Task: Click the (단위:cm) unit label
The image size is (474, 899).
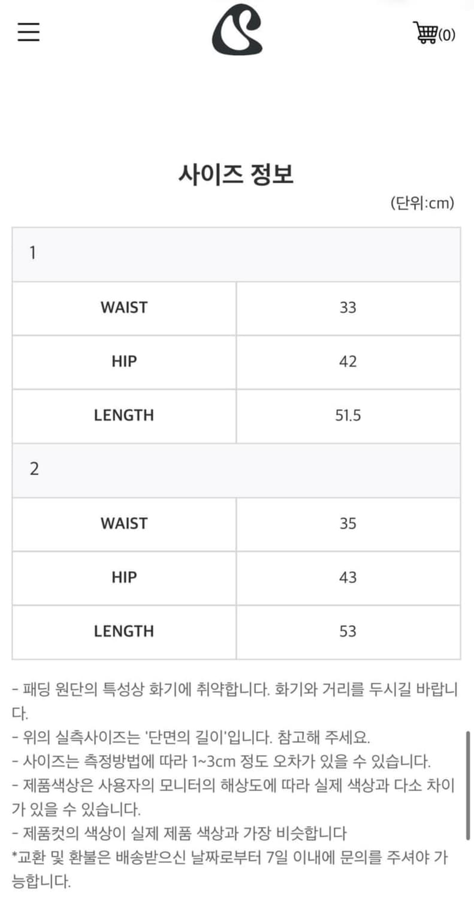Action: [422, 204]
